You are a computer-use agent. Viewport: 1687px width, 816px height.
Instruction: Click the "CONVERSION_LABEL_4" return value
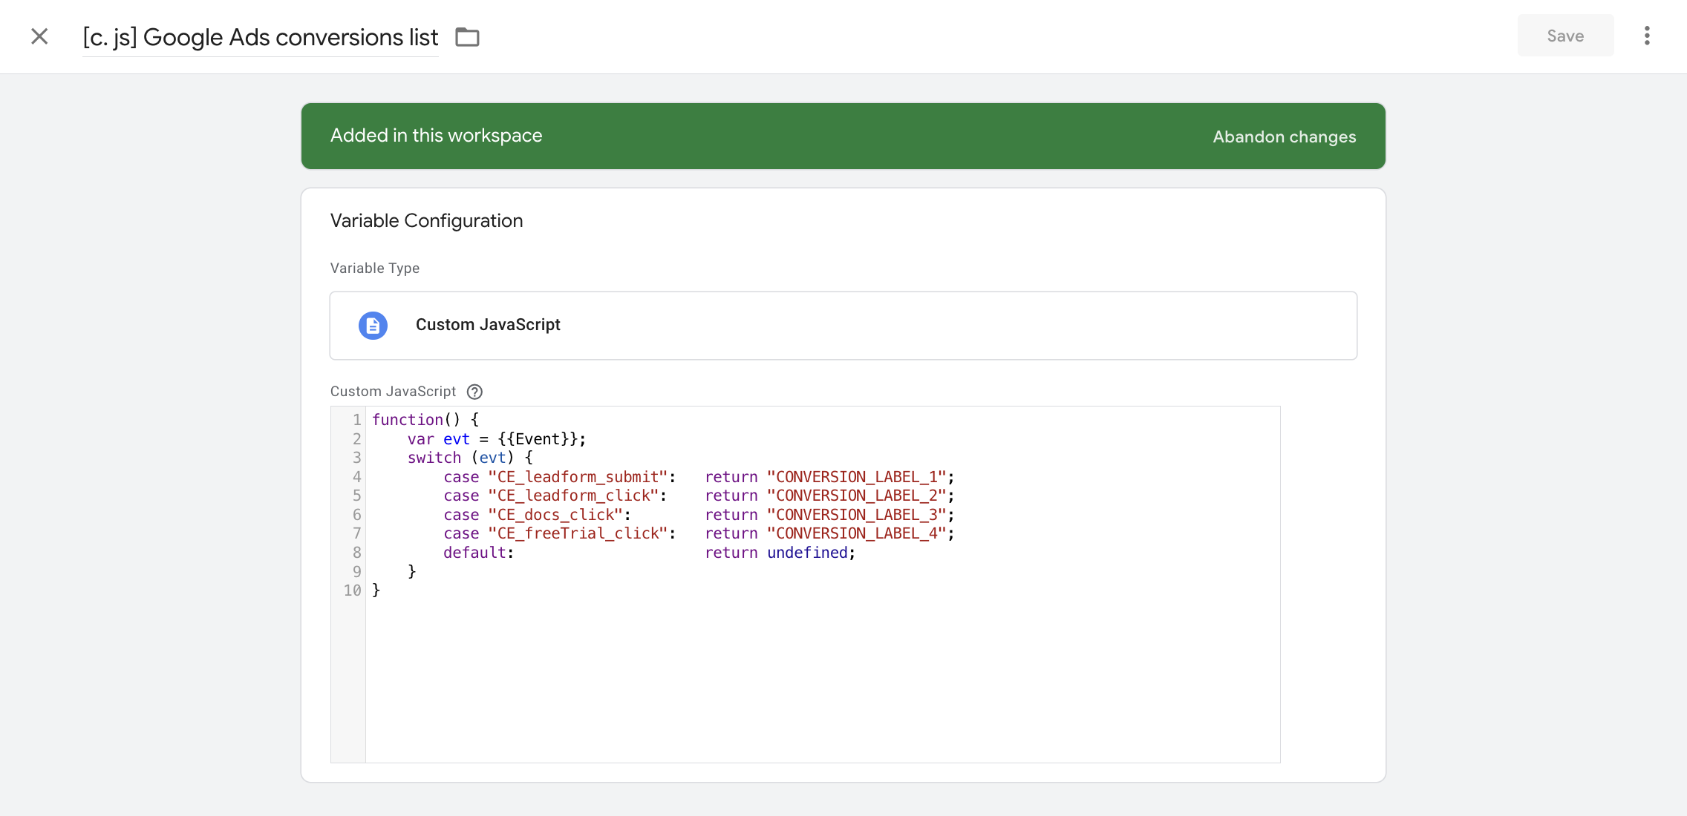click(x=857, y=533)
